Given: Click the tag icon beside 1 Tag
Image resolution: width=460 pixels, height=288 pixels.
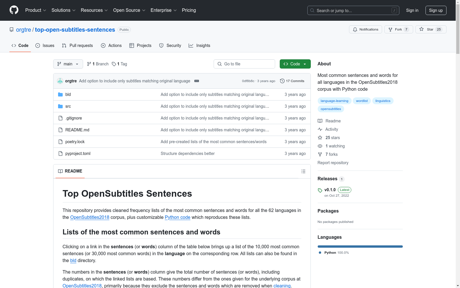Looking at the screenshot, I should click(114, 64).
